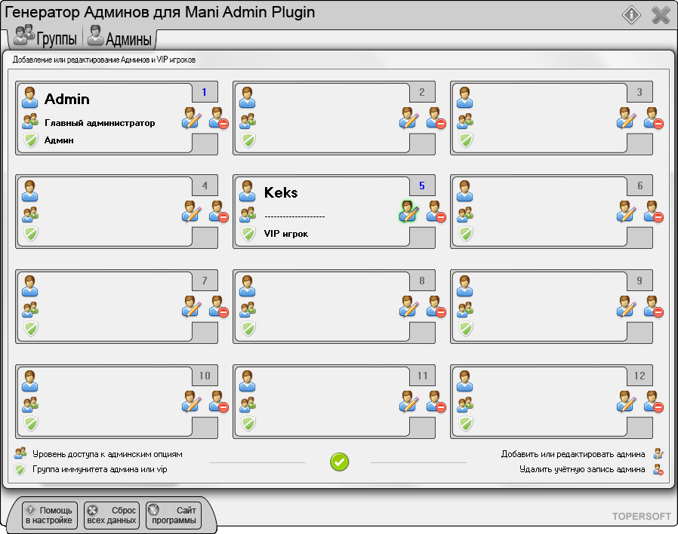Click the remove admin icon in slot 6
This screenshot has height=534, width=678.
[654, 211]
